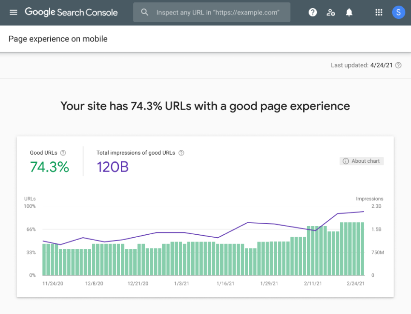
Task: Open the profile avatar menu
Action: tap(398, 12)
